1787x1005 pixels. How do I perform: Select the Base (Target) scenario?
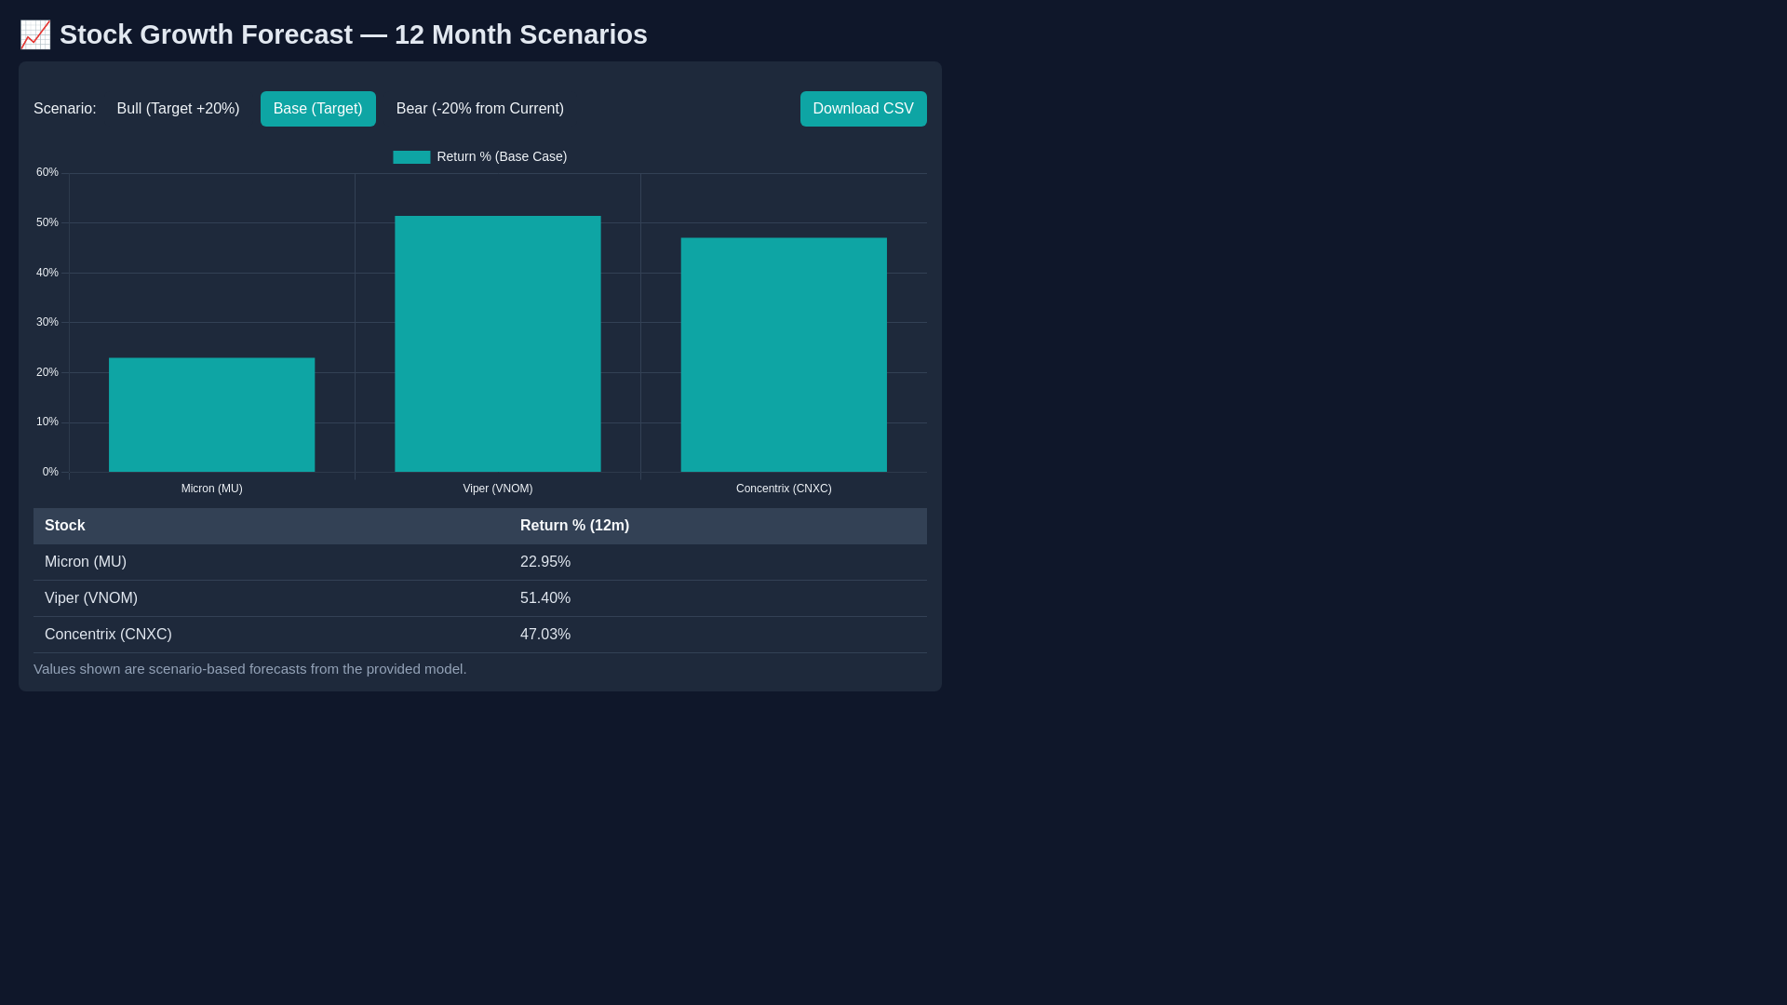click(x=318, y=109)
